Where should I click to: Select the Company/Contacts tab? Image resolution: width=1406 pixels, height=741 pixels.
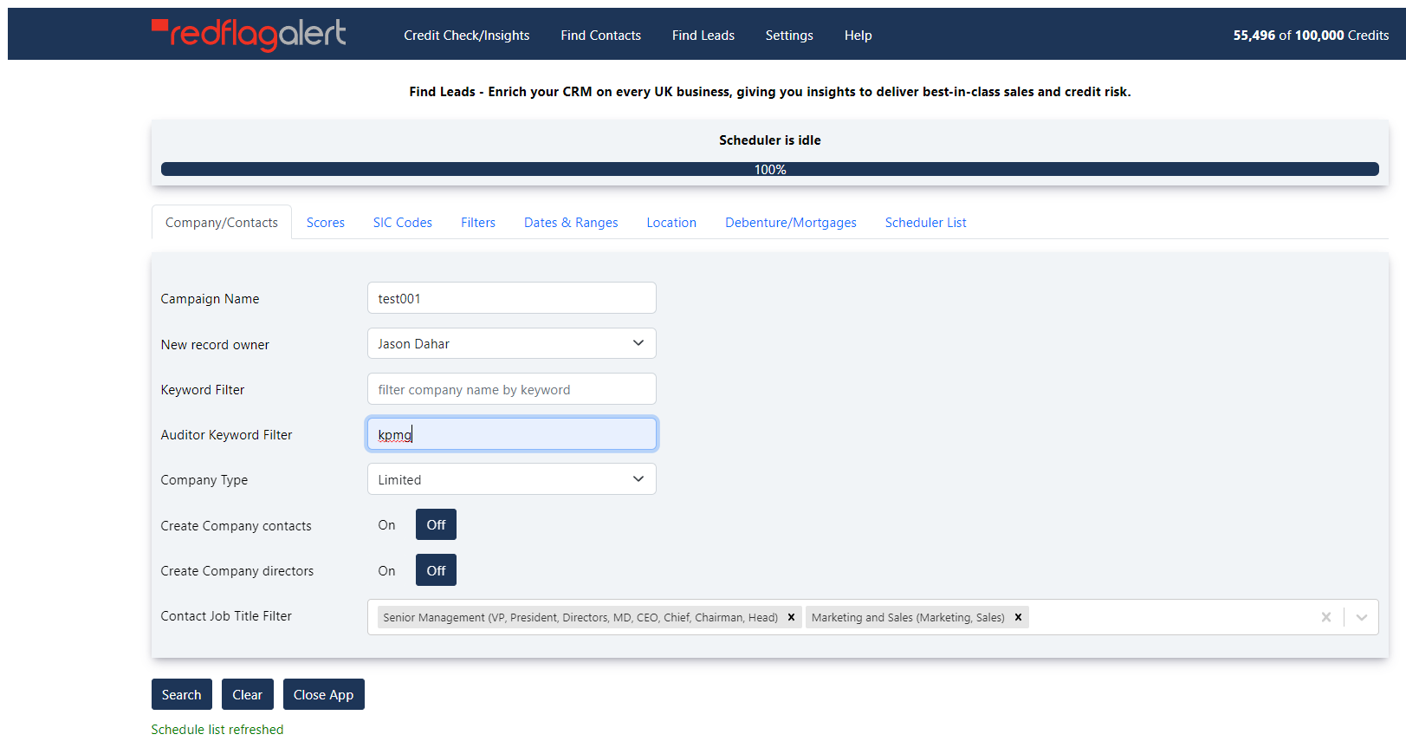[x=222, y=222]
